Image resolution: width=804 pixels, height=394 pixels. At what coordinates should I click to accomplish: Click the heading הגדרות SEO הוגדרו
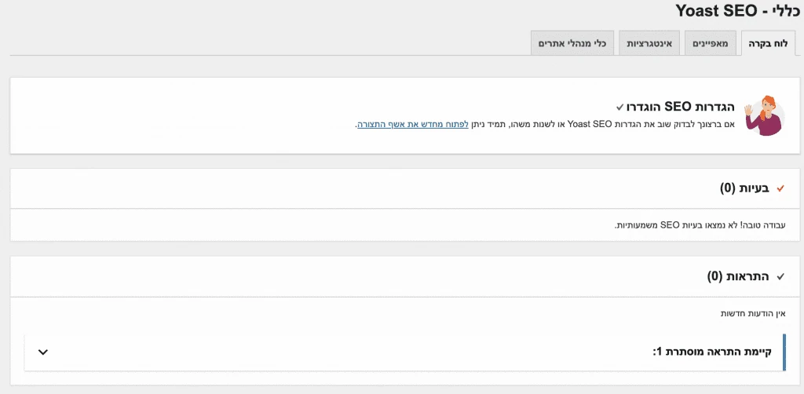pos(681,107)
